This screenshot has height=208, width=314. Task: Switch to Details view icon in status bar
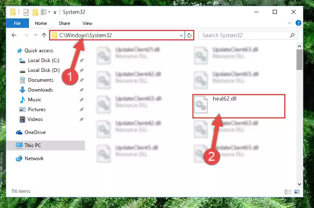[288, 192]
